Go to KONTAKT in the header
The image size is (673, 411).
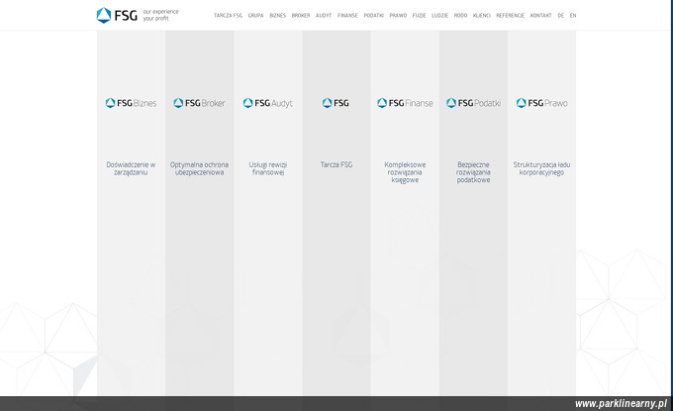[540, 16]
